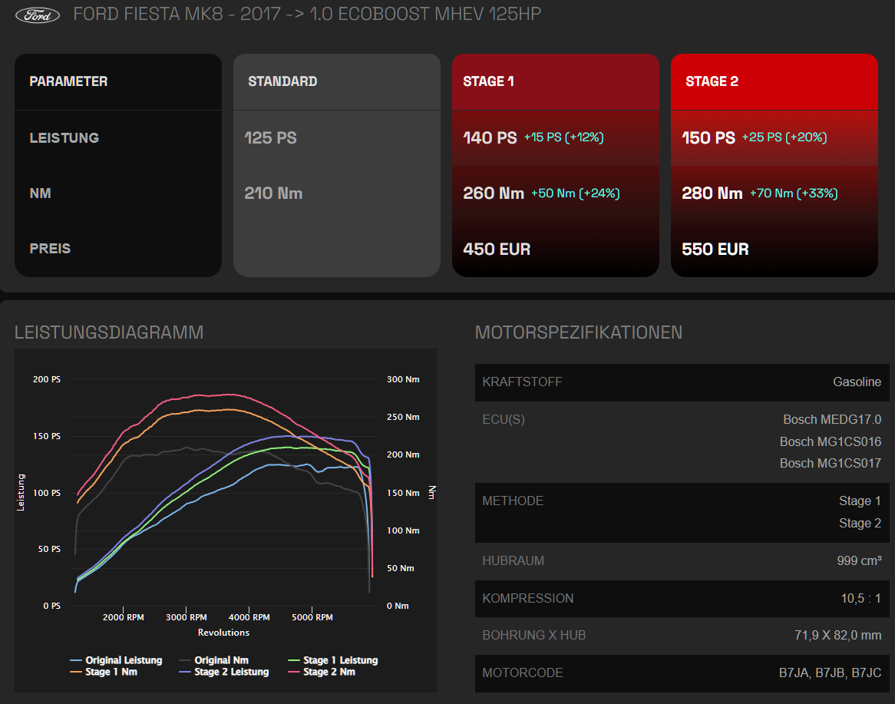Screen dimensions: 895x704
Task: Select the Stage 1 card header
Action: click(x=556, y=81)
